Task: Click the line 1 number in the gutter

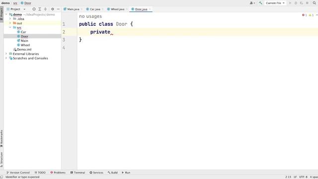Action: tap(64, 24)
